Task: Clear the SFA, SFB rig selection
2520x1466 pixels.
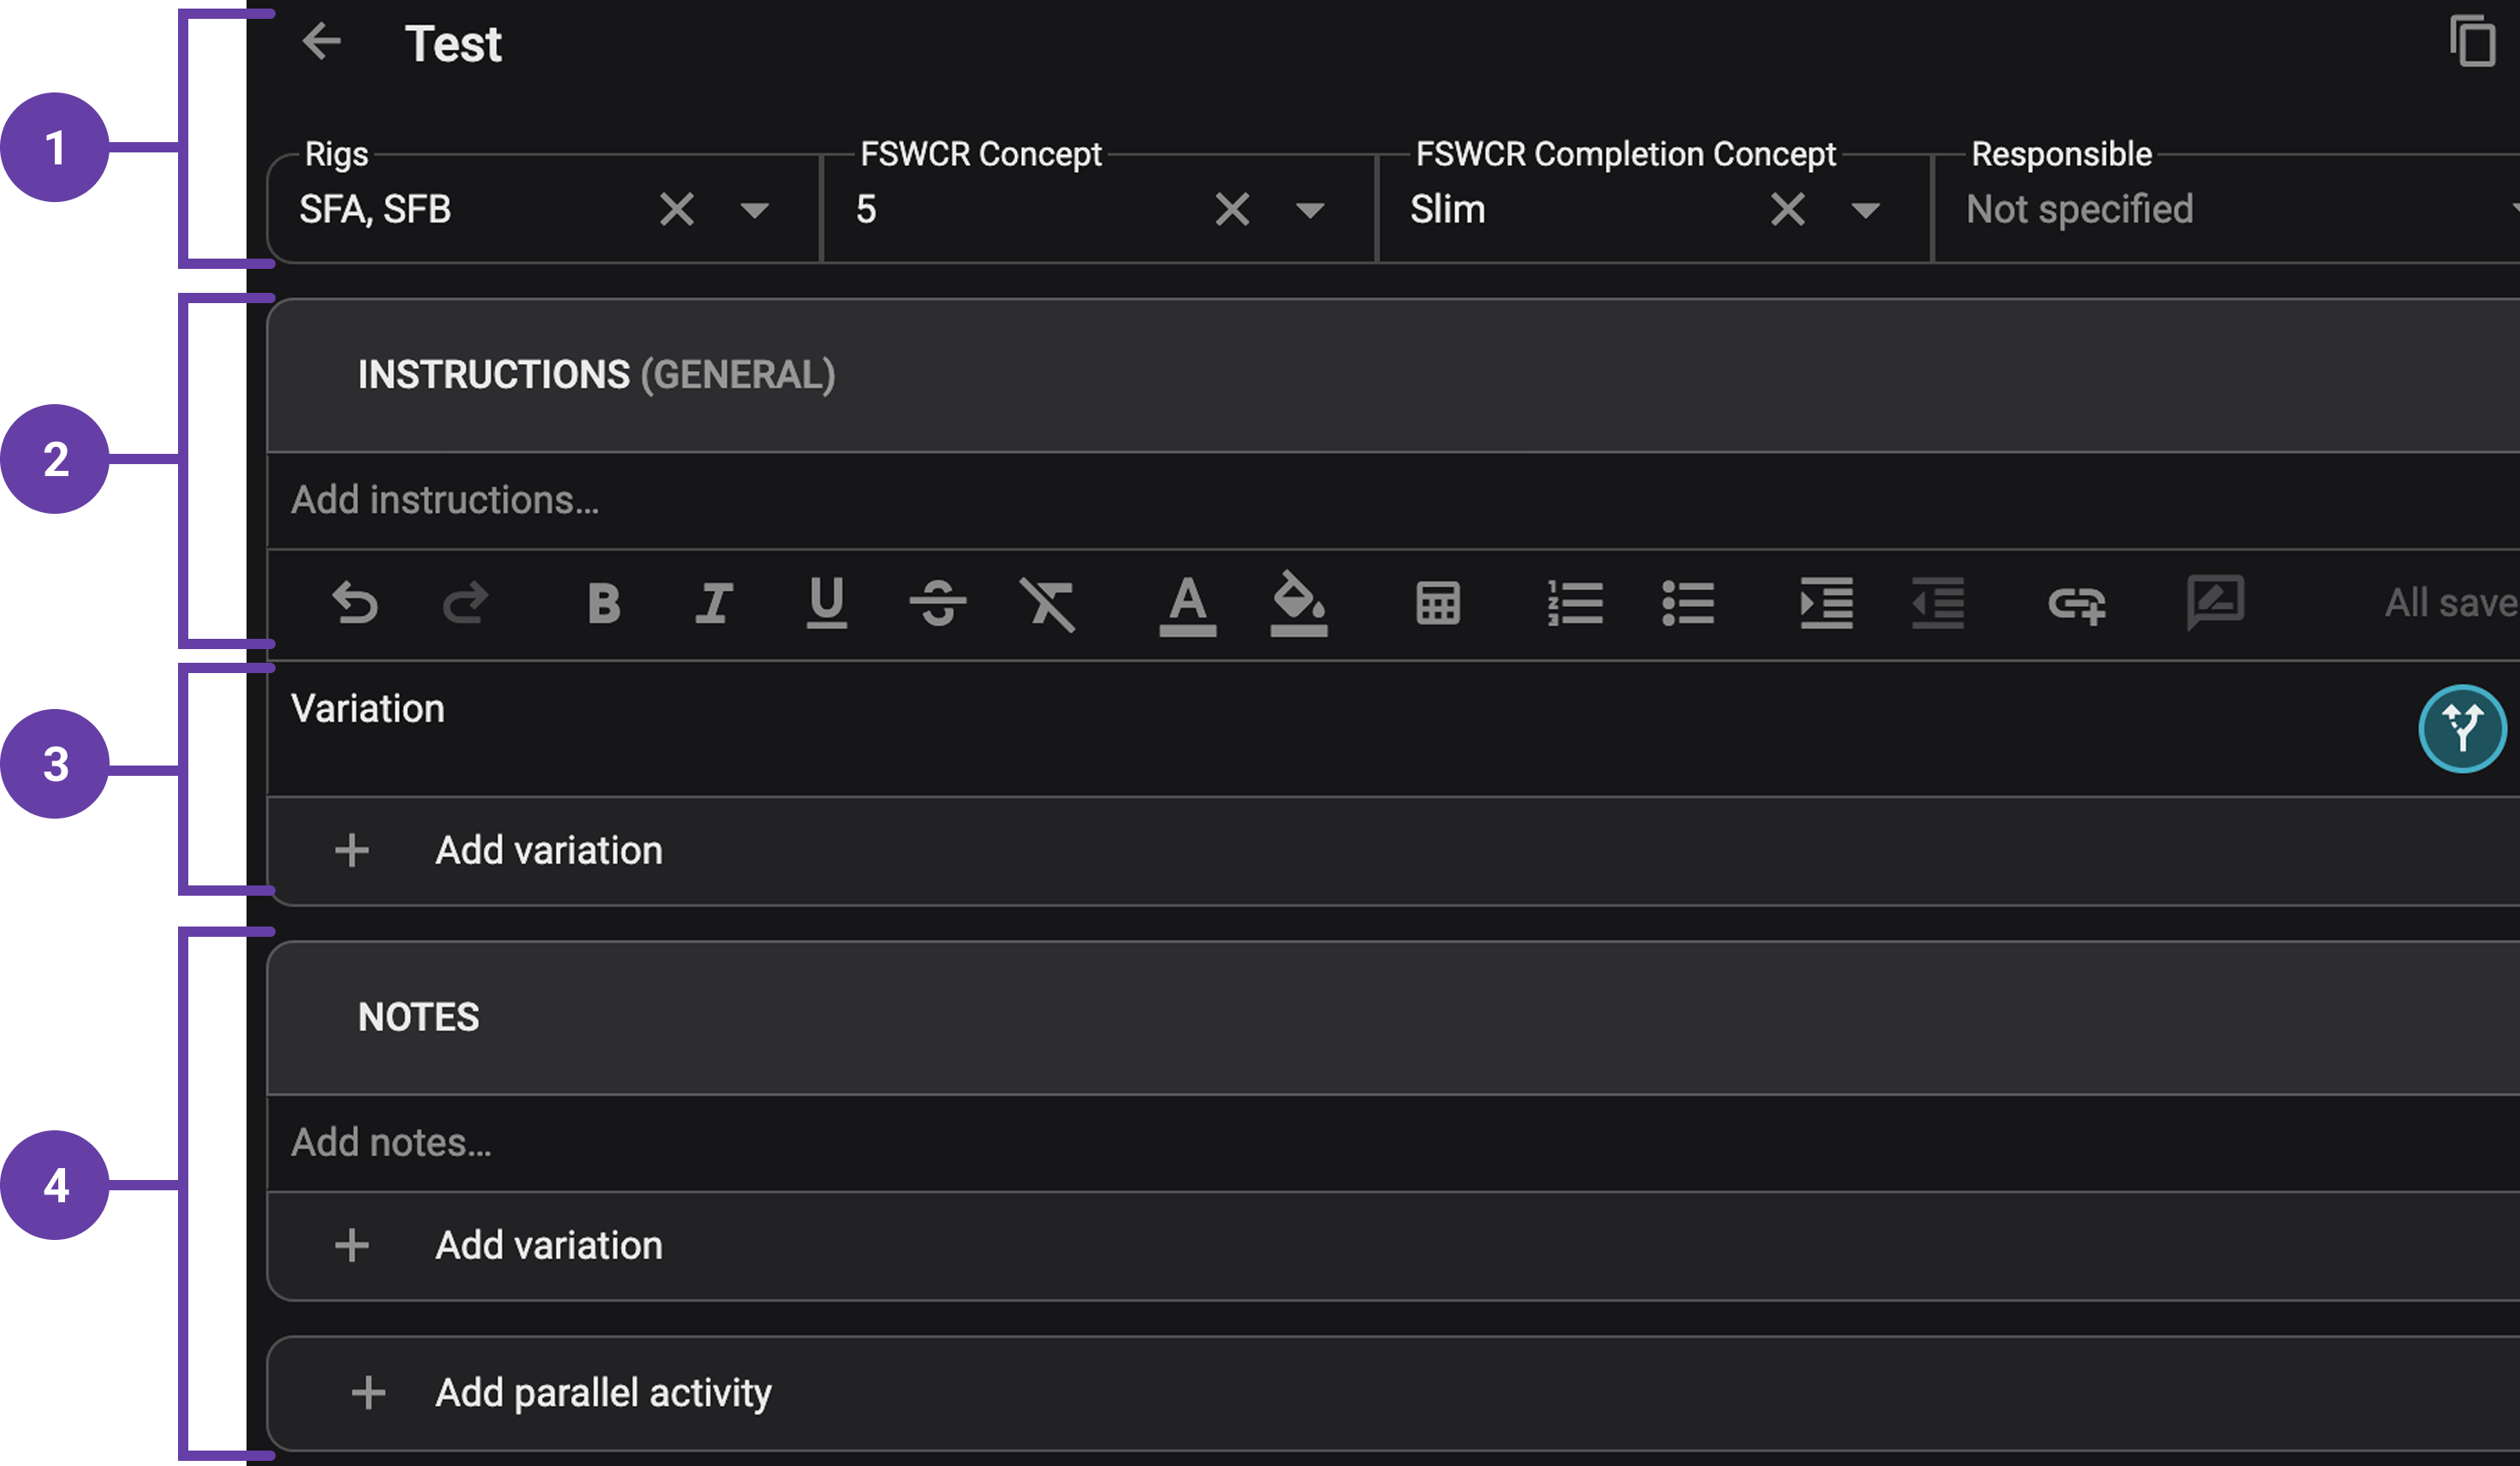Action: point(677,210)
